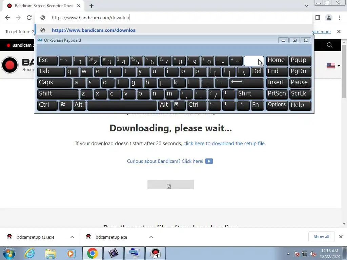Open the bdcamsetup.exe downloaded file

tap(111, 237)
